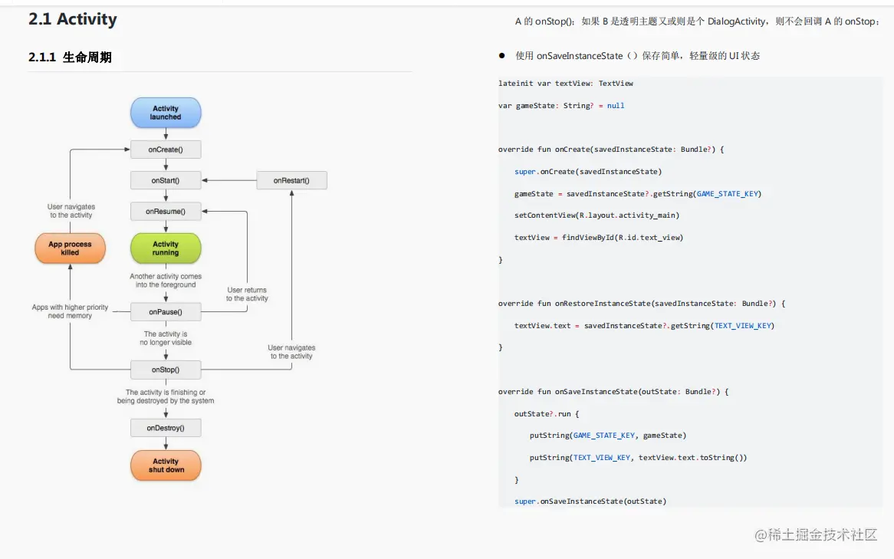
Task: Click 'textView = findViewById' code line
Action: 599,238
